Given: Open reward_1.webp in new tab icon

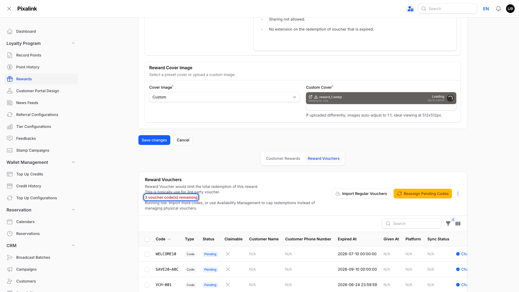Looking at the screenshot, I should (311, 97).
